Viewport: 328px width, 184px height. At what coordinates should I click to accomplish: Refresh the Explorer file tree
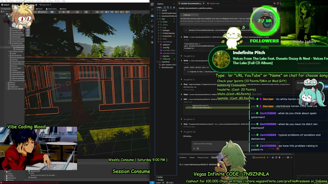170,7
